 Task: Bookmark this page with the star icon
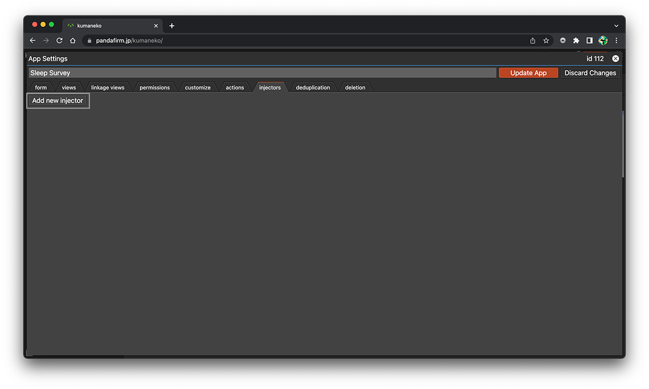coord(546,40)
